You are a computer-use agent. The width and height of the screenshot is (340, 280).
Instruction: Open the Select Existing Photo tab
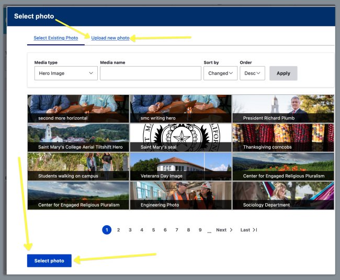(x=55, y=38)
